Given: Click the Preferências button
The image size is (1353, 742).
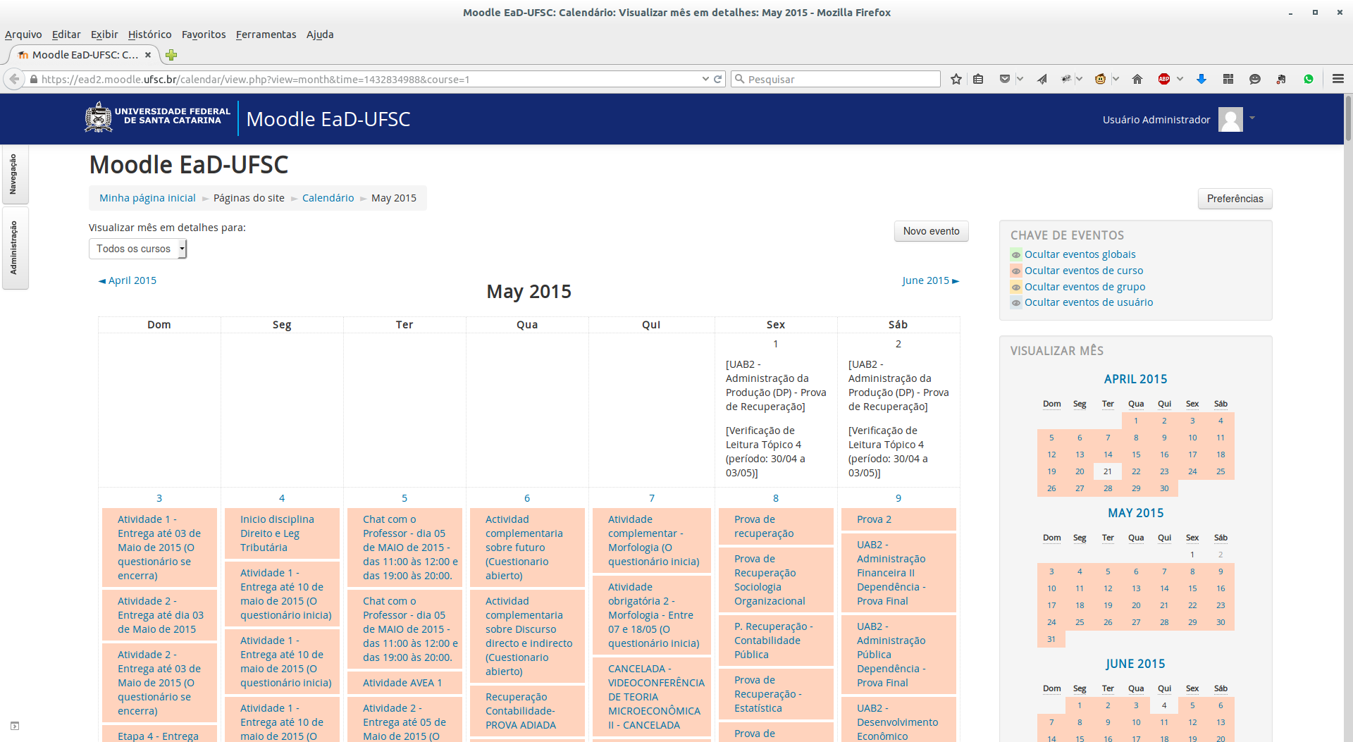Looking at the screenshot, I should pos(1235,199).
